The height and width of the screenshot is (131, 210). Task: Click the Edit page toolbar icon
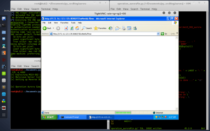[129, 28]
